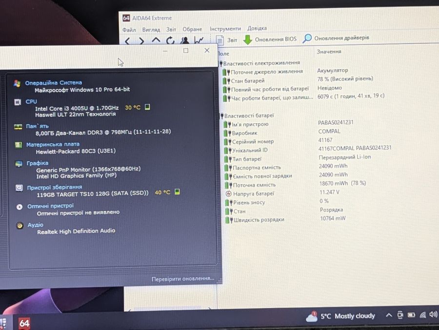Click the AIDA64 back navigation arrow
Screen dimensions: 439x330
tap(127, 41)
